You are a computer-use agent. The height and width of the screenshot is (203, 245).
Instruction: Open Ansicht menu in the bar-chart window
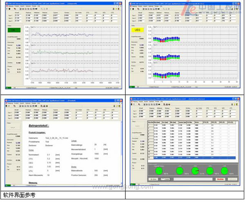[x=145, y=6]
